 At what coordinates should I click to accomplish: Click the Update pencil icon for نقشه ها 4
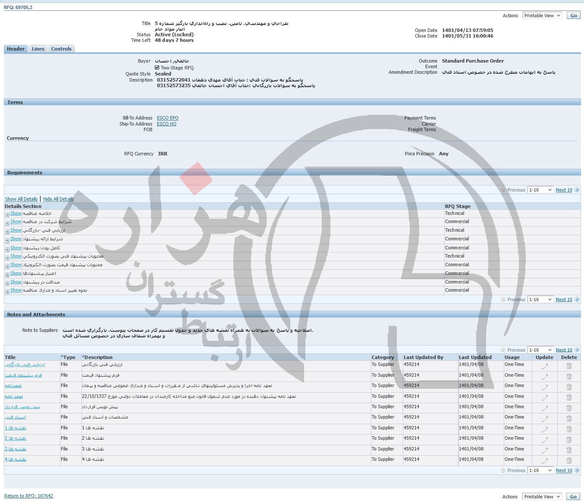pos(544,460)
